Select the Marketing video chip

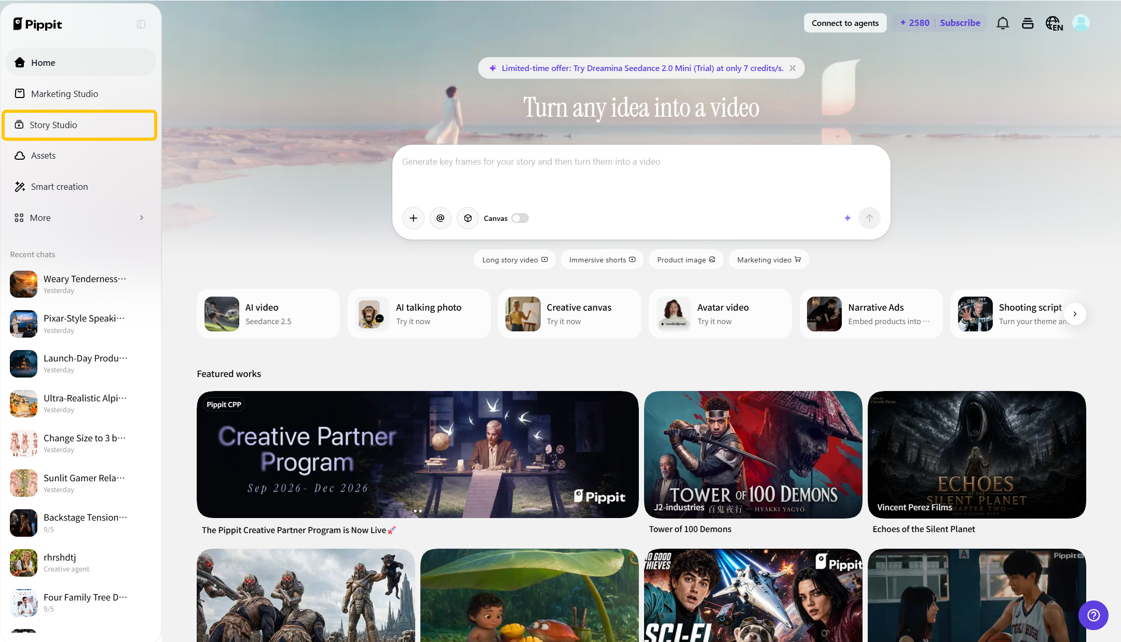(769, 260)
